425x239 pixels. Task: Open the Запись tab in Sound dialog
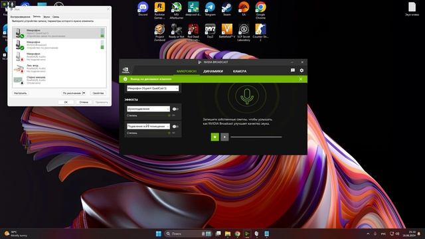[x=37, y=17]
